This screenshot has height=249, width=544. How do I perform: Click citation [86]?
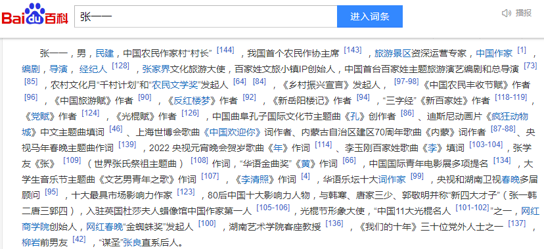(x=407, y=113)
